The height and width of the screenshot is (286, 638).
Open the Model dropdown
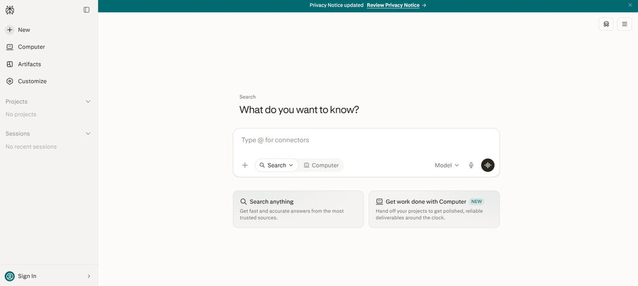(x=447, y=165)
